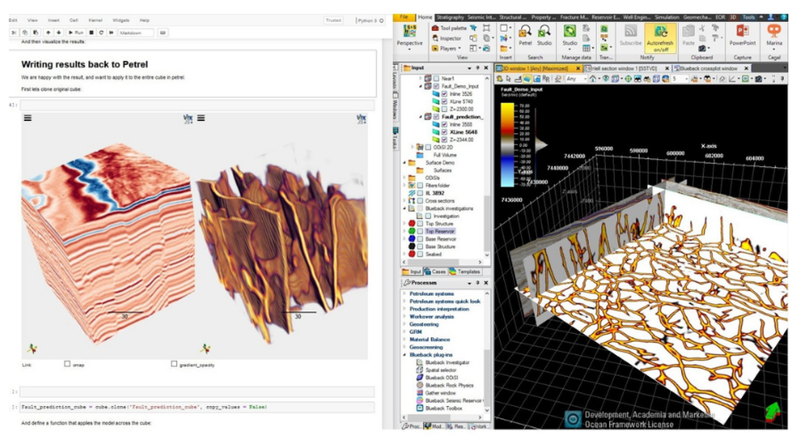Open the Markdown cell type dropdown
This screenshot has width=791, height=436.
[136, 32]
